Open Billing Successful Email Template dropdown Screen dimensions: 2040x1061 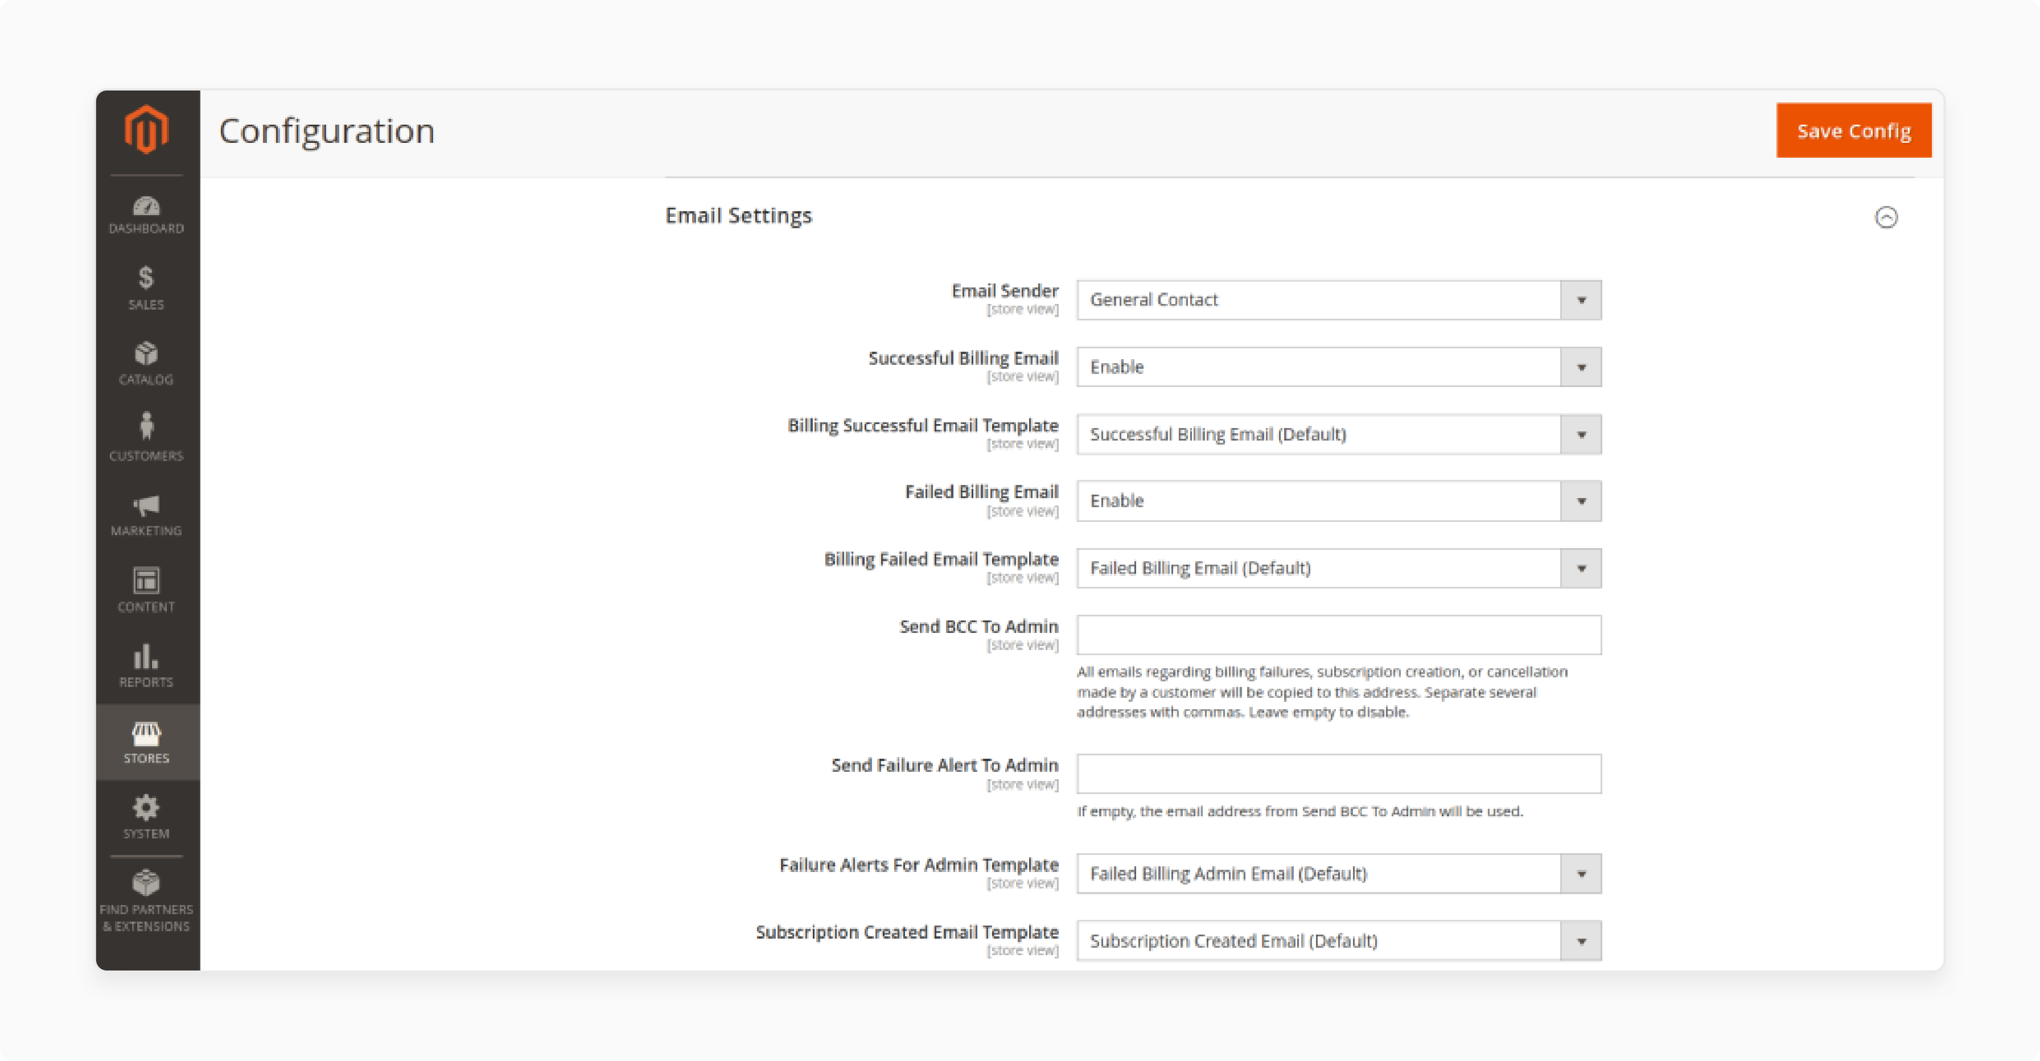tap(1339, 435)
